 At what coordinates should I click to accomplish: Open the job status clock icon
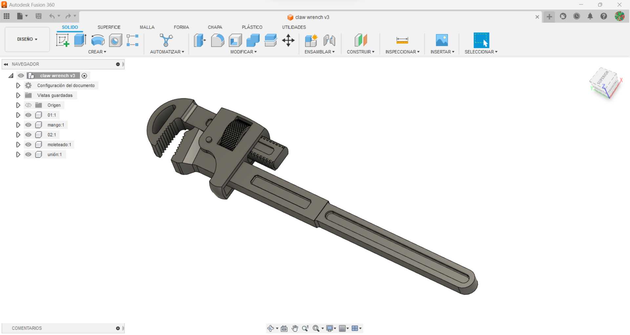(577, 16)
